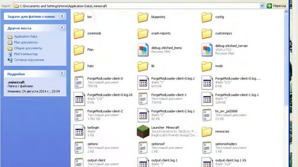The height and width of the screenshot is (167, 298).
Task: Expand the Задачи для файлов и папок panel
Action: (x=62, y=16)
